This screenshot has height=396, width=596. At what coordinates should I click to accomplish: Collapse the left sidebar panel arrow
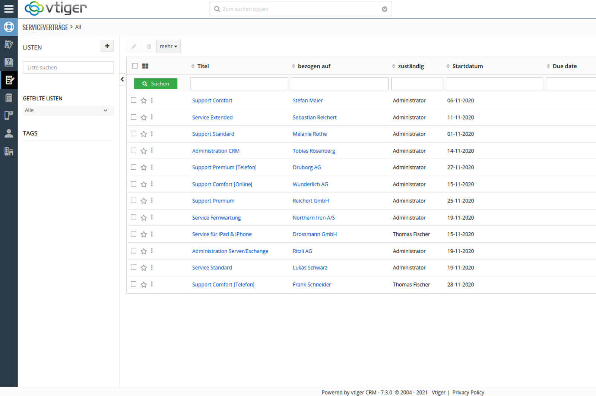tap(122, 79)
